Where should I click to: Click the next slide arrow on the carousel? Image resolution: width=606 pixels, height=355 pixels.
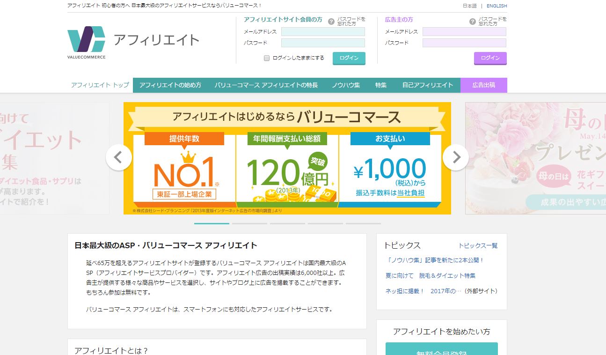(456, 158)
